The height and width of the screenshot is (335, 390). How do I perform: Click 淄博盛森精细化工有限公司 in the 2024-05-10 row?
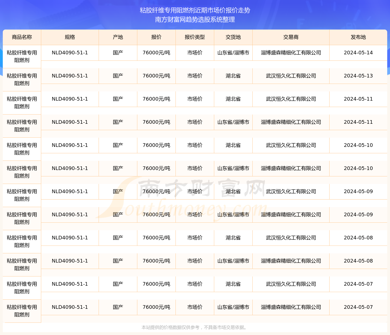point(291,168)
